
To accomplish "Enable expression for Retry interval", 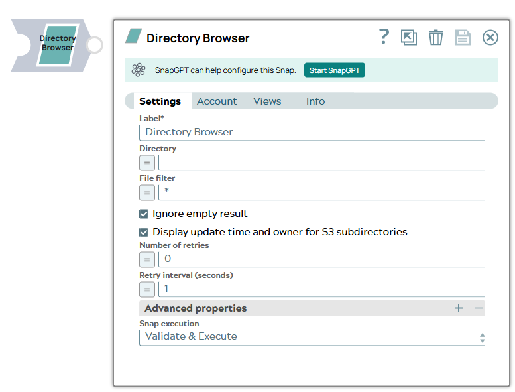I will coord(147,289).
